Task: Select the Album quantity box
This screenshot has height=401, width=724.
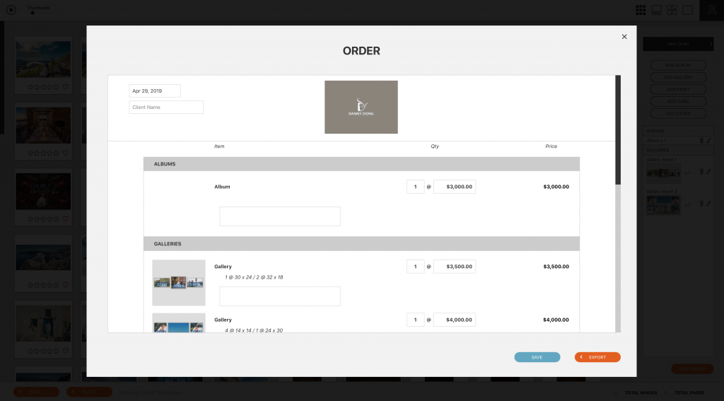Action: pyautogui.click(x=416, y=187)
